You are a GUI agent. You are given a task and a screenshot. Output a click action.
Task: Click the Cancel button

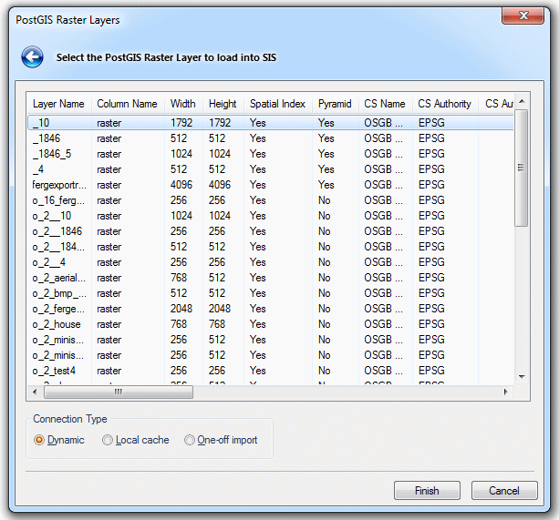tap(503, 491)
